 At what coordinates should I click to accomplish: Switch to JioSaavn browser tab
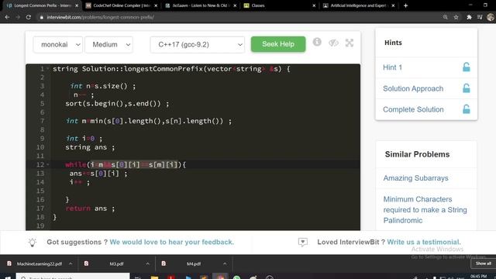coord(200,5)
